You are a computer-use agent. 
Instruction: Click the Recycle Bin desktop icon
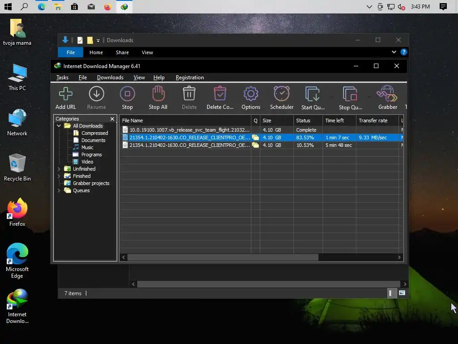click(x=17, y=168)
